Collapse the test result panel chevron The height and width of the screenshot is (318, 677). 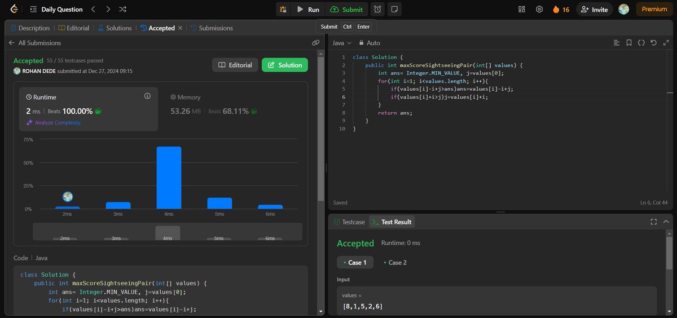pyautogui.click(x=666, y=222)
